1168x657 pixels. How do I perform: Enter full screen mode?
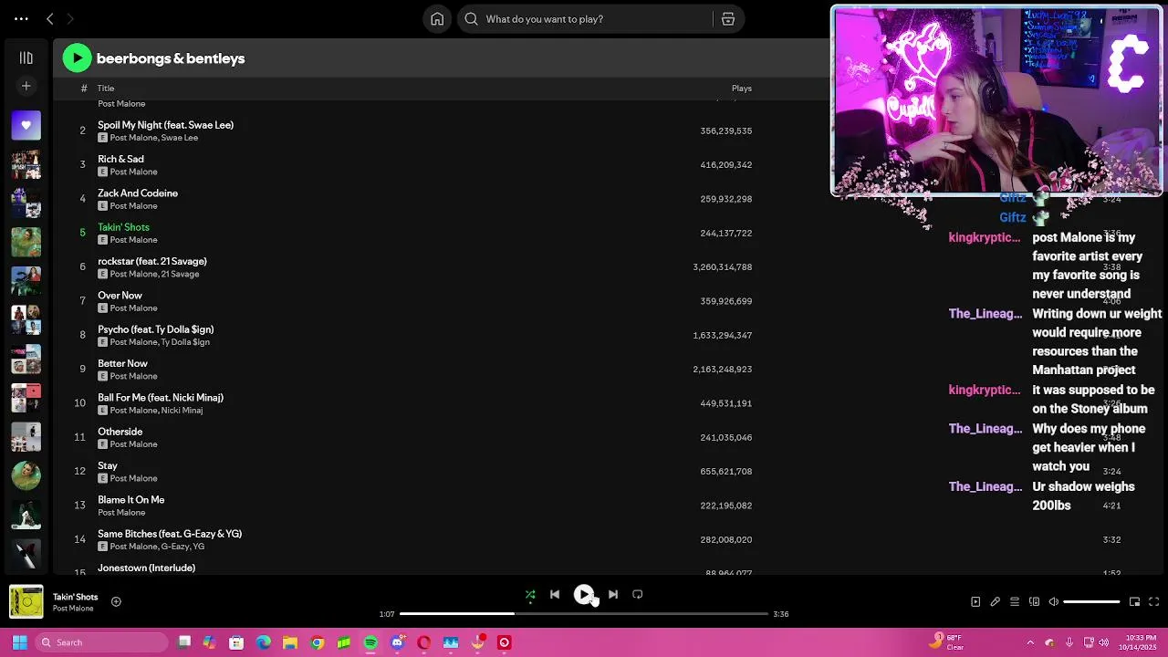pos(1153,601)
